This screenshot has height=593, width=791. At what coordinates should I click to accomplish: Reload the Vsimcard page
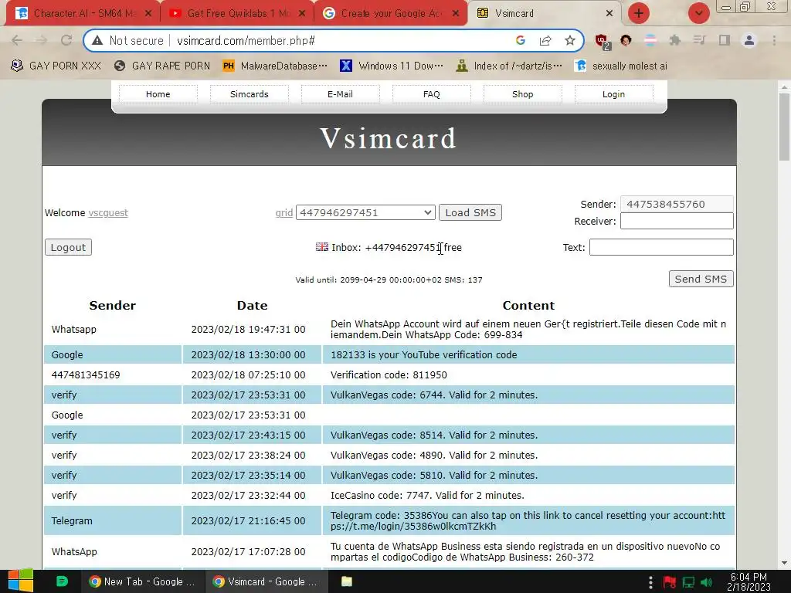[x=66, y=40]
